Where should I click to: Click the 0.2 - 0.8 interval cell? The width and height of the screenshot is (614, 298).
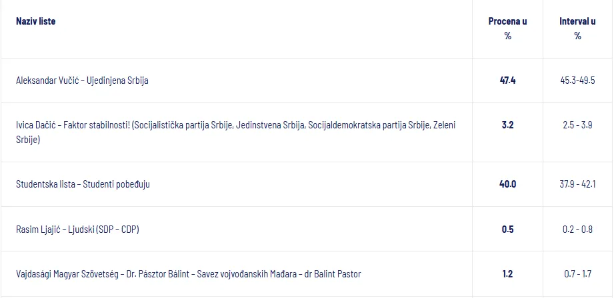click(577, 229)
